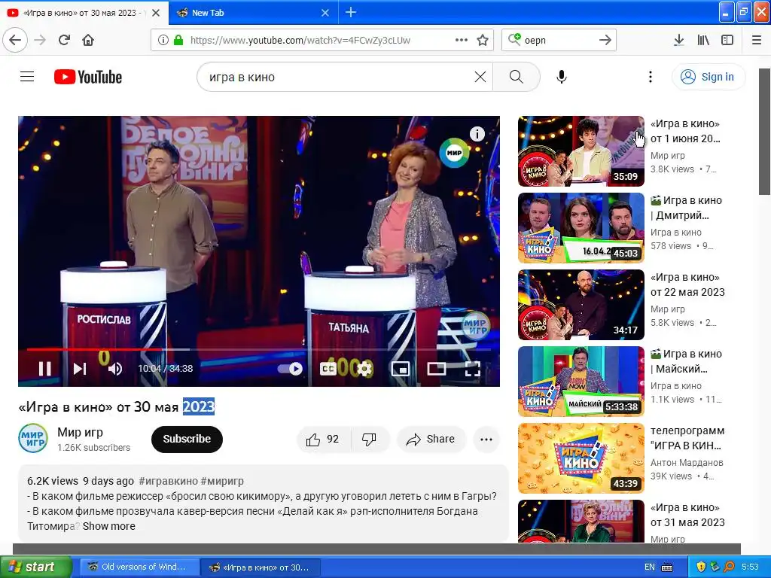Dislike this video

[369, 440]
